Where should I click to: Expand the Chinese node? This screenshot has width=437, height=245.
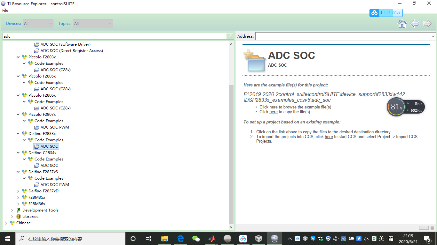pos(6,223)
